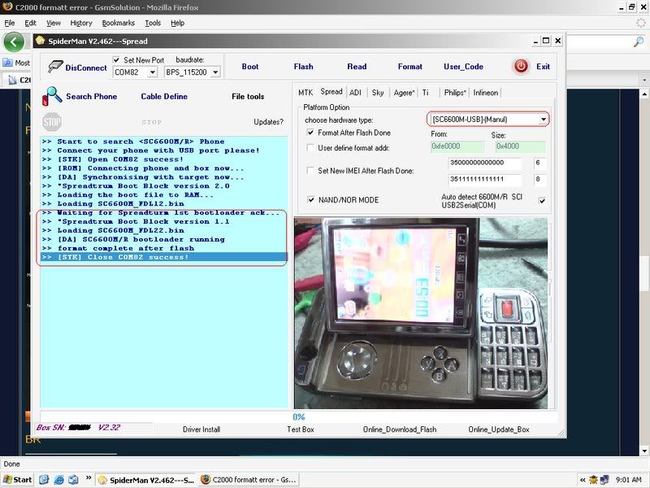This screenshot has width=650, height=488.
Task: Click the second IMEI field 35111111111111
Action: [x=484, y=179]
